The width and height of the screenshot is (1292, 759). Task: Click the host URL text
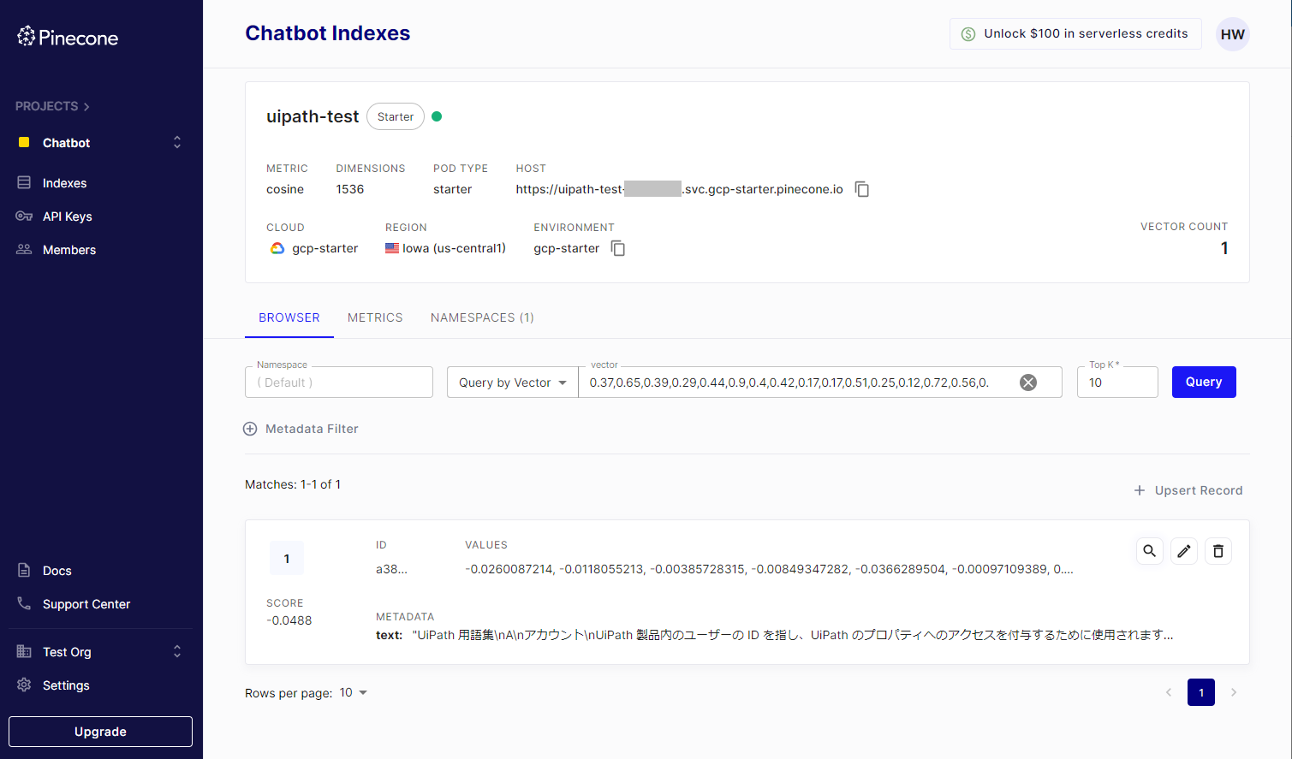pos(680,189)
